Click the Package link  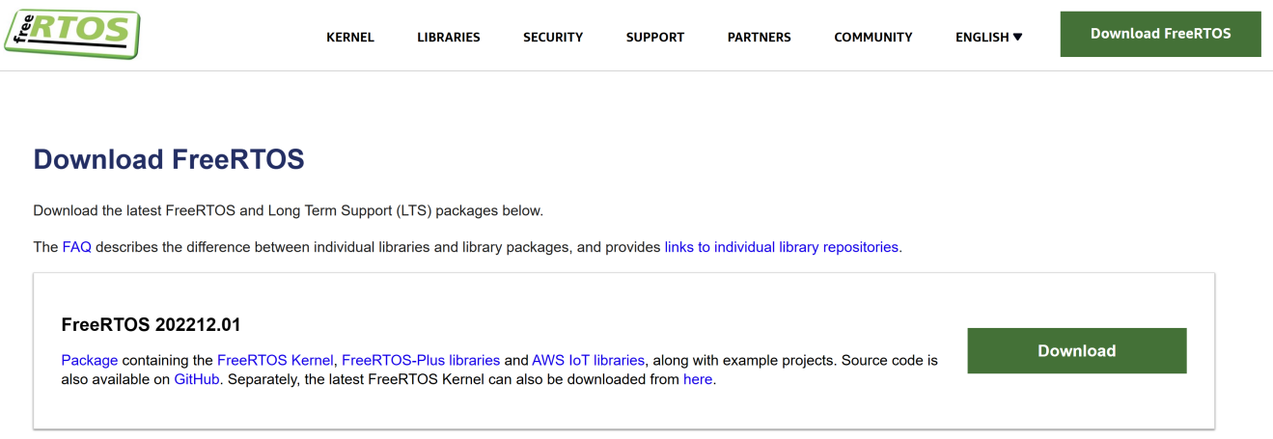[89, 360]
